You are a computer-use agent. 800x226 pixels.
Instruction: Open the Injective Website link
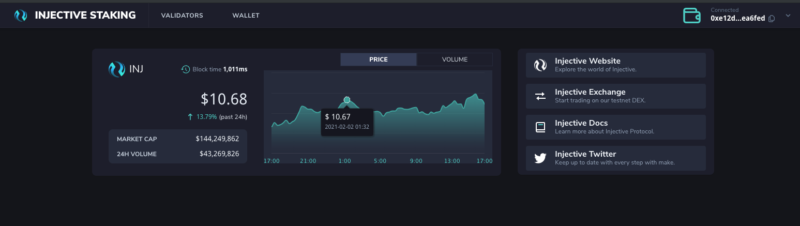(x=616, y=65)
